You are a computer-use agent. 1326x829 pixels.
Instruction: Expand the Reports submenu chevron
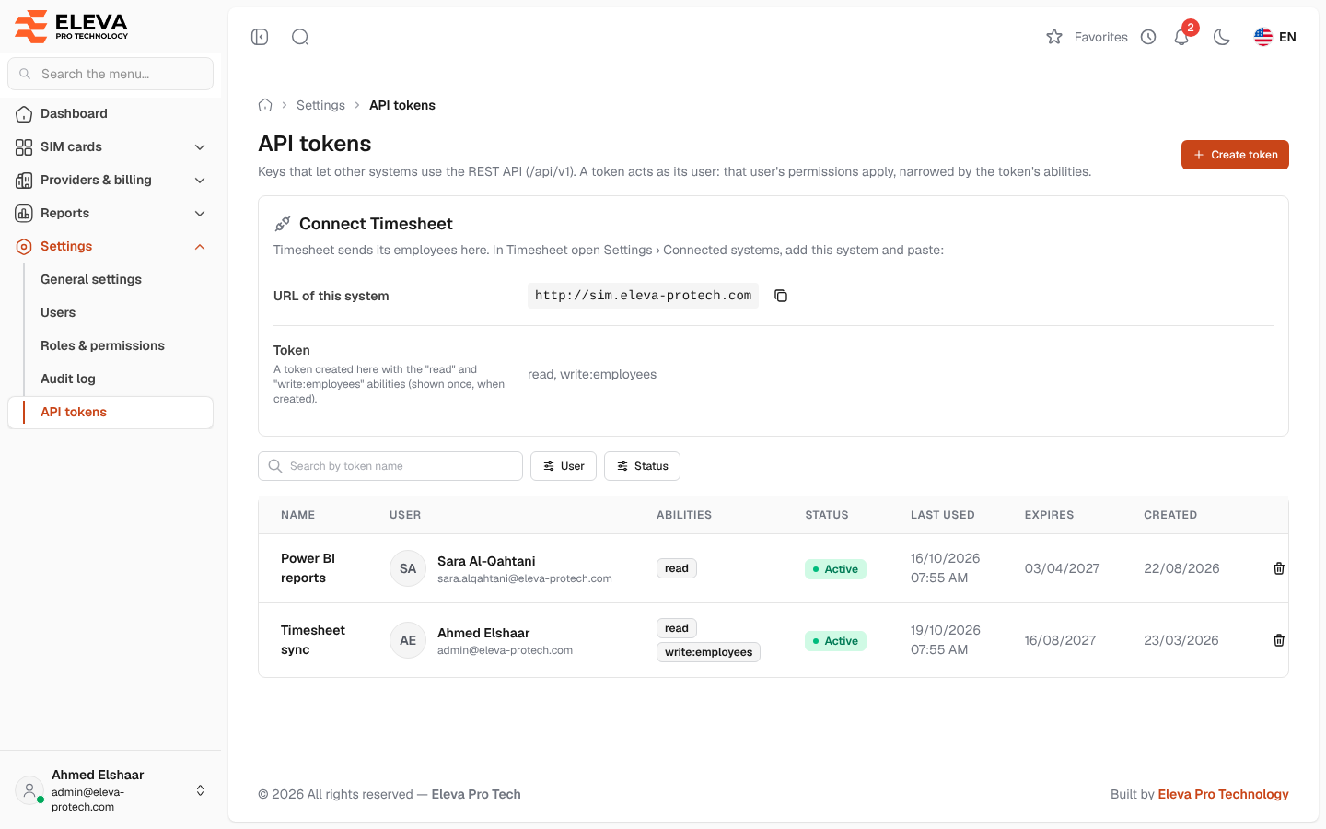coord(200,214)
